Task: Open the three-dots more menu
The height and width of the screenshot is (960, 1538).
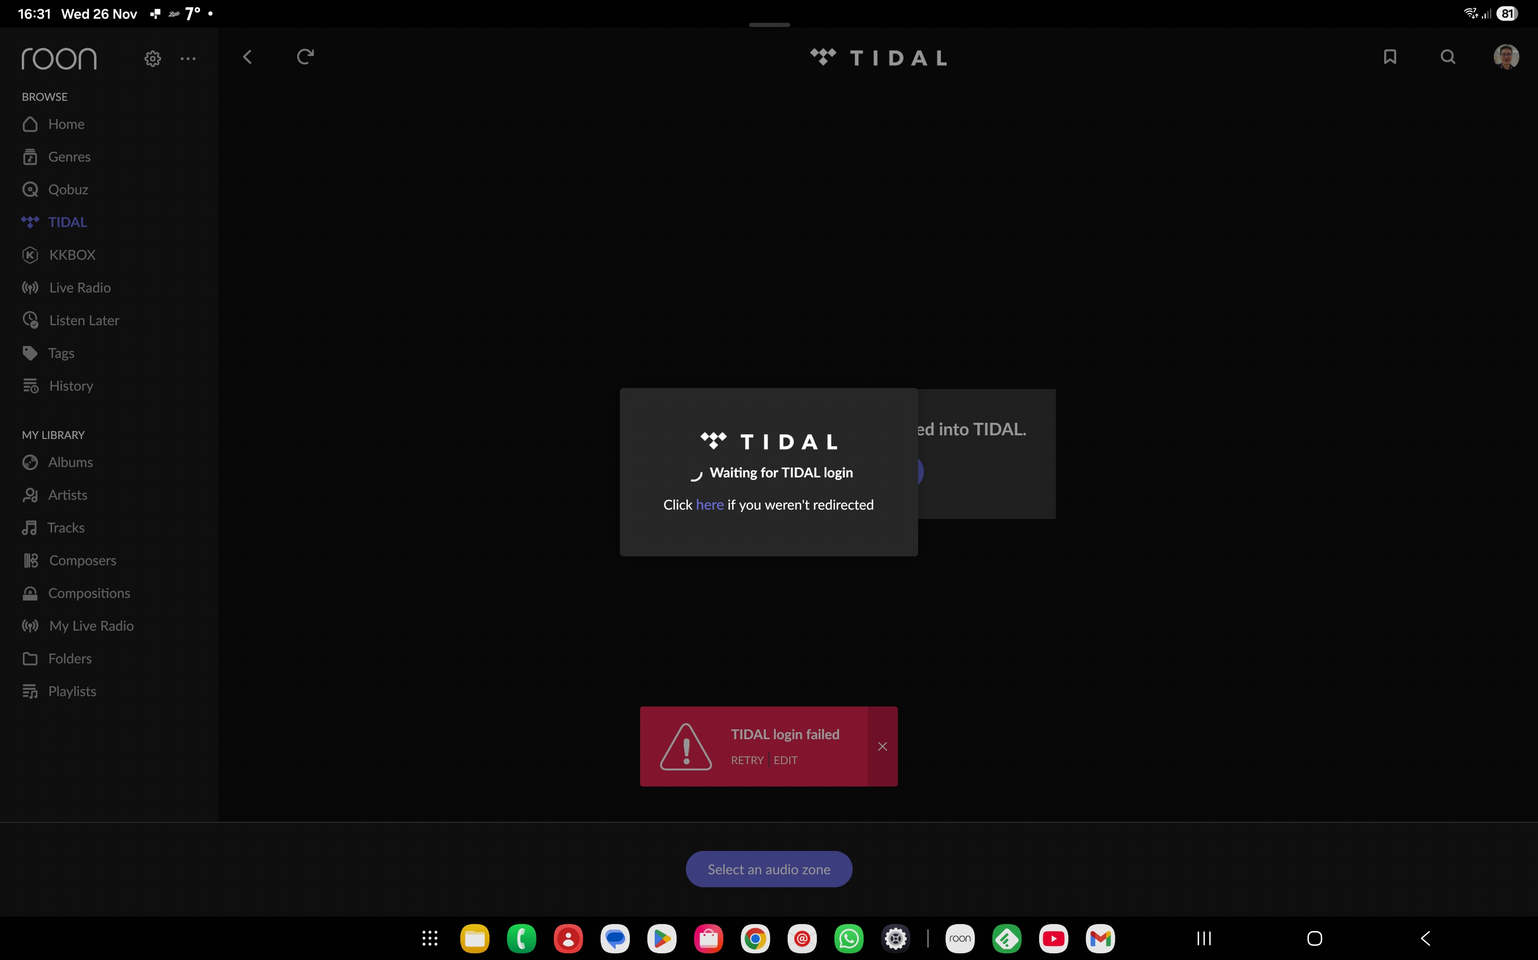Action: (x=188, y=58)
